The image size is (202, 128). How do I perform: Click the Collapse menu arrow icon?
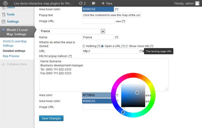[3, 64]
